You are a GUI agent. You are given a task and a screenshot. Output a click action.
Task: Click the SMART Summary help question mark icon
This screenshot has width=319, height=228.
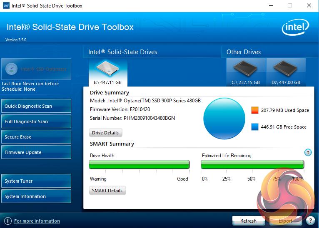tap(308, 152)
